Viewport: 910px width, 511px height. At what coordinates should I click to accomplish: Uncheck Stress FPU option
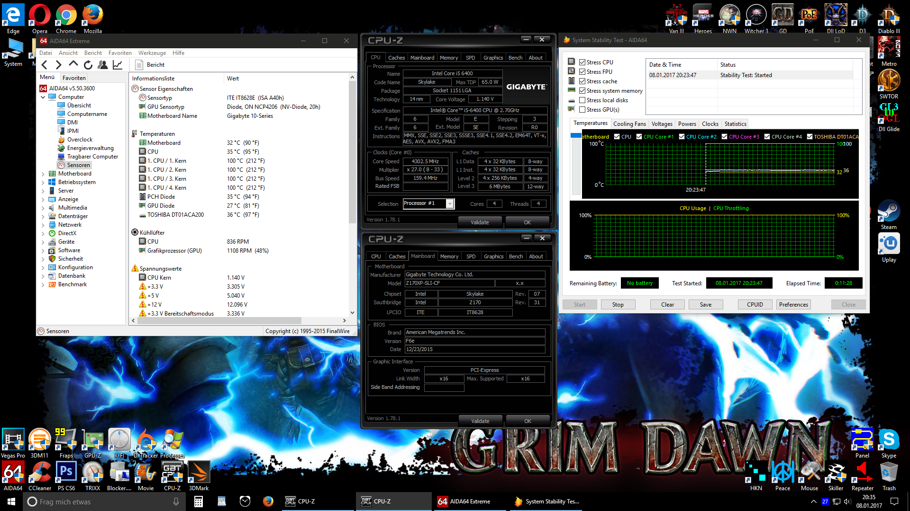point(582,72)
